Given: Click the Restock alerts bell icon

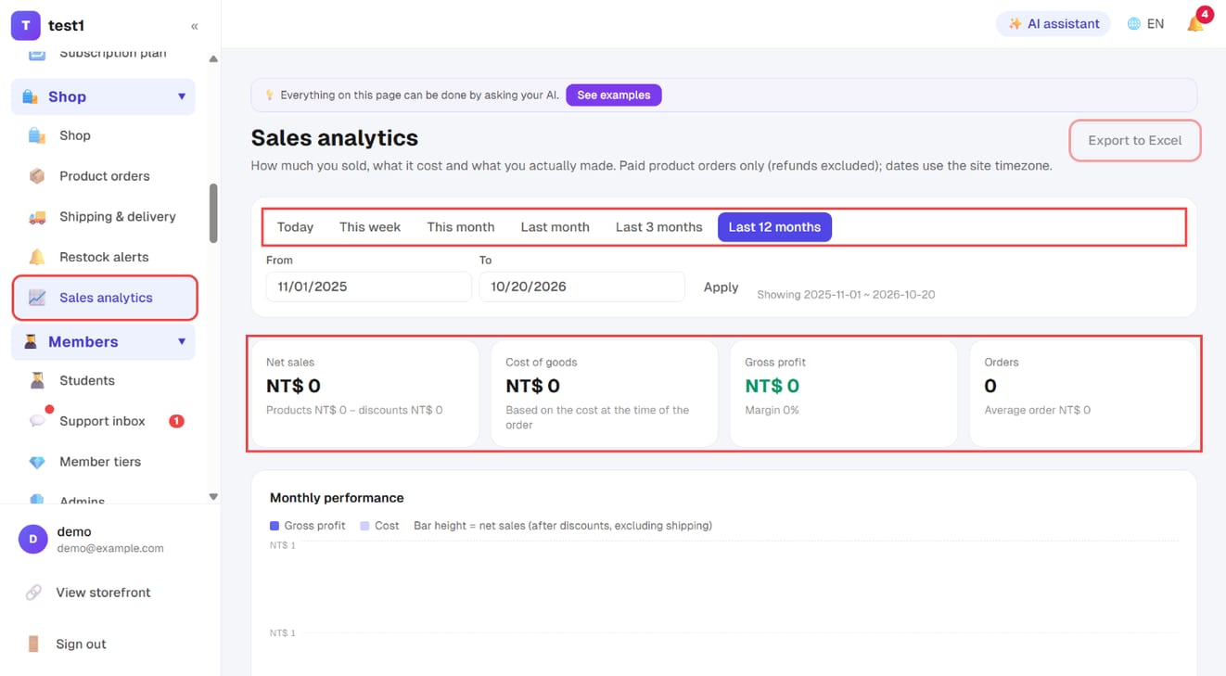Looking at the screenshot, I should click(x=37, y=257).
